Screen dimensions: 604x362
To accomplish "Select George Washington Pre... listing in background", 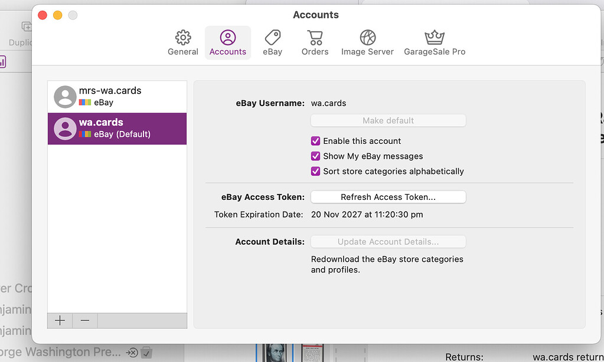I will pos(60,352).
